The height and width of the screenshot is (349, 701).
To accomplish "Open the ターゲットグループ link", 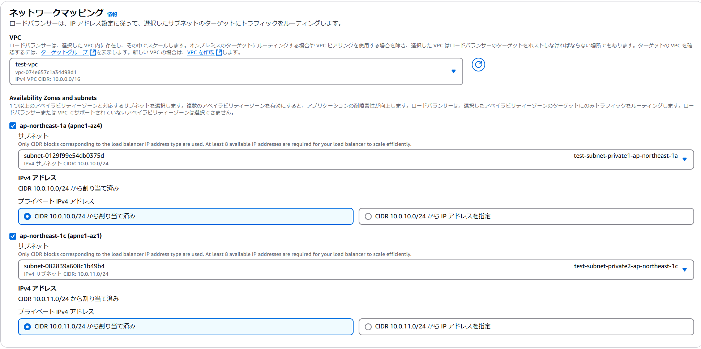I will tap(64, 52).
